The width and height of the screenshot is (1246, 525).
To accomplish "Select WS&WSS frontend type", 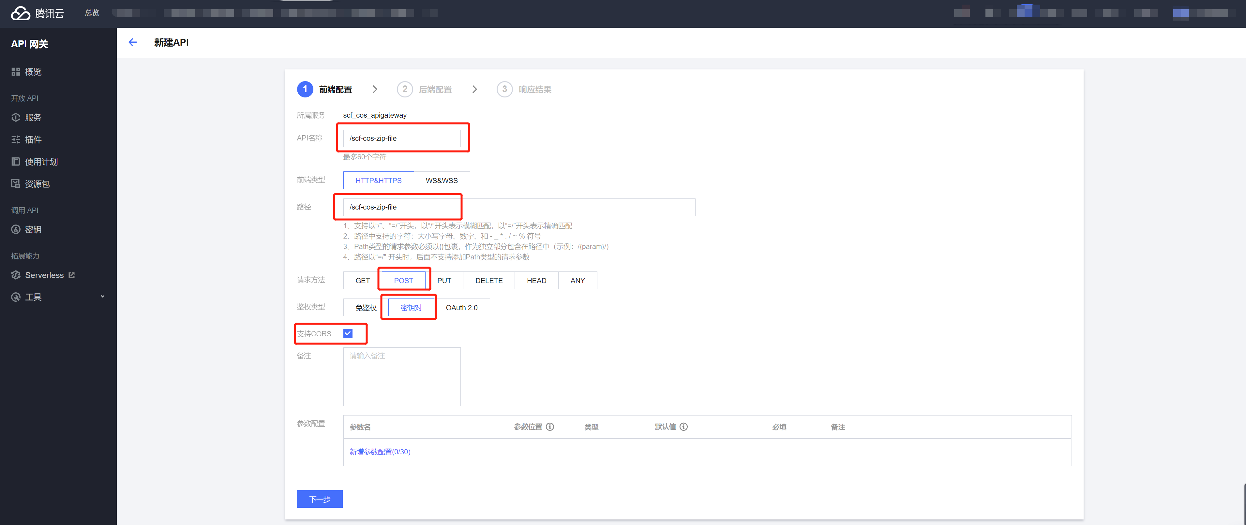I will coord(442,180).
